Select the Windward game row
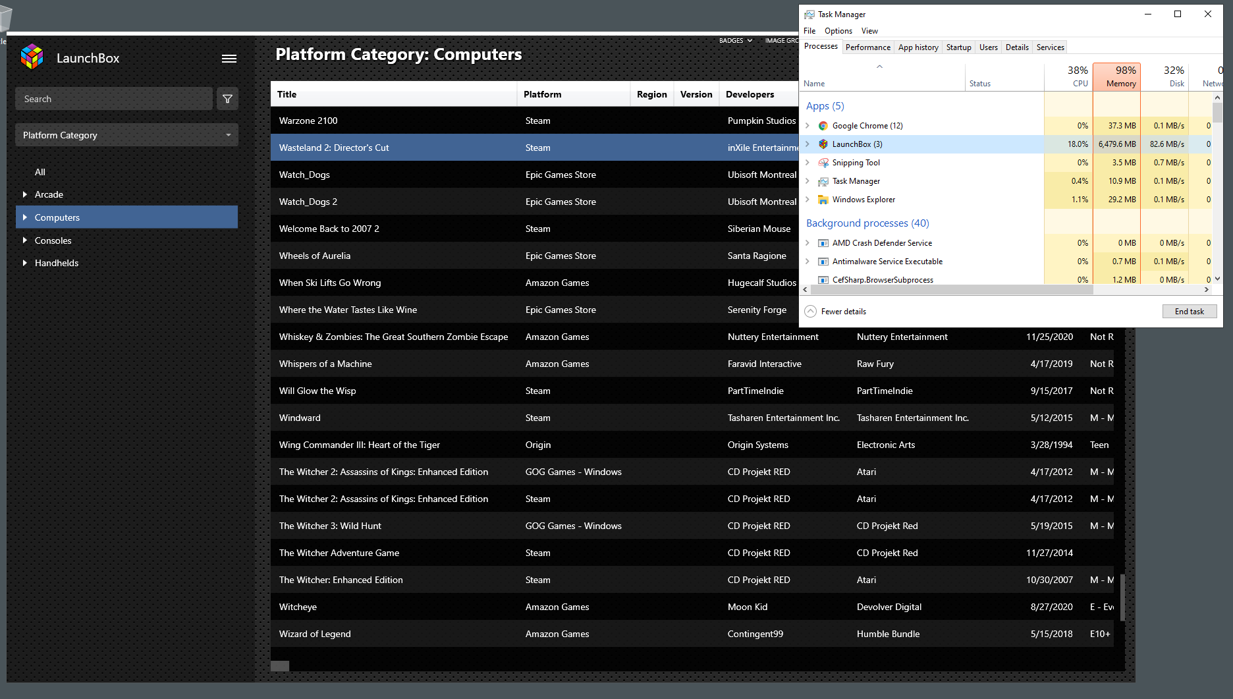 [x=692, y=418]
